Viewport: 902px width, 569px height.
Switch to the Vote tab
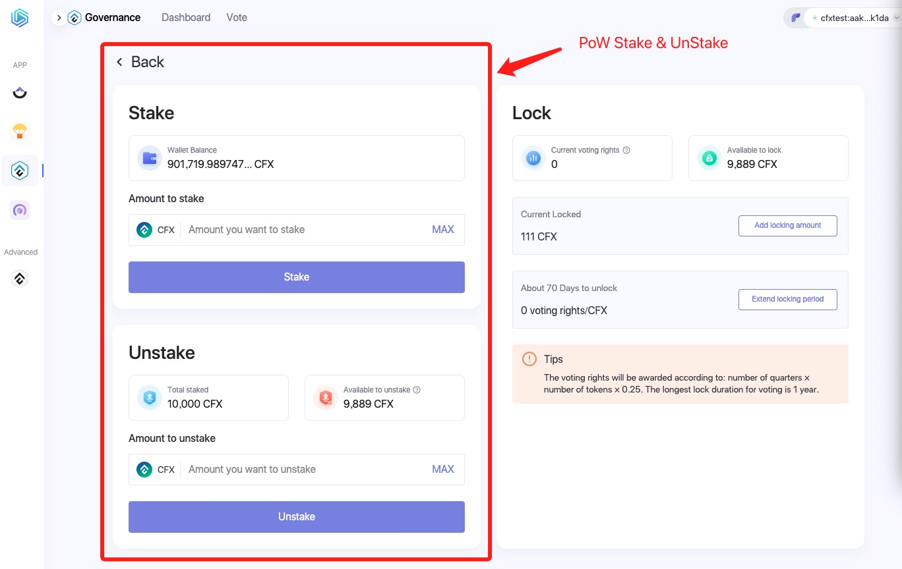(237, 18)
